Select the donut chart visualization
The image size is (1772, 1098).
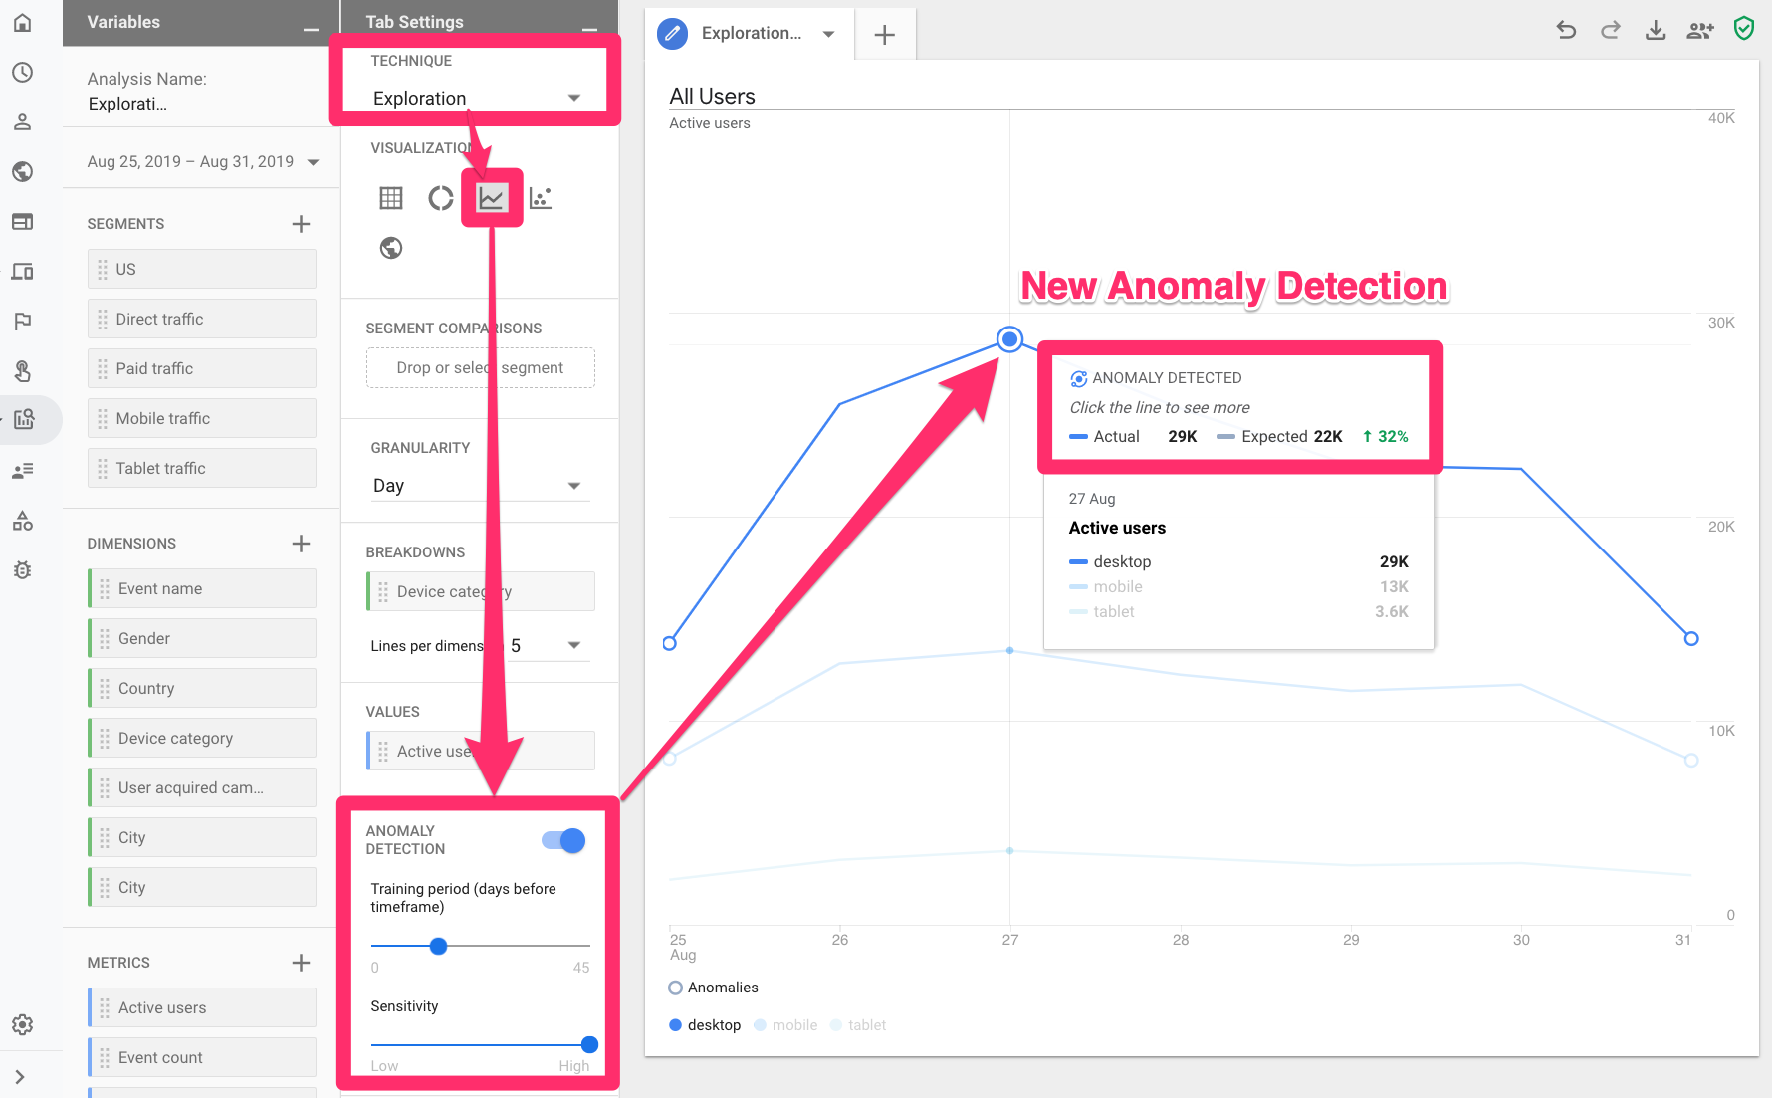(440, 198)
